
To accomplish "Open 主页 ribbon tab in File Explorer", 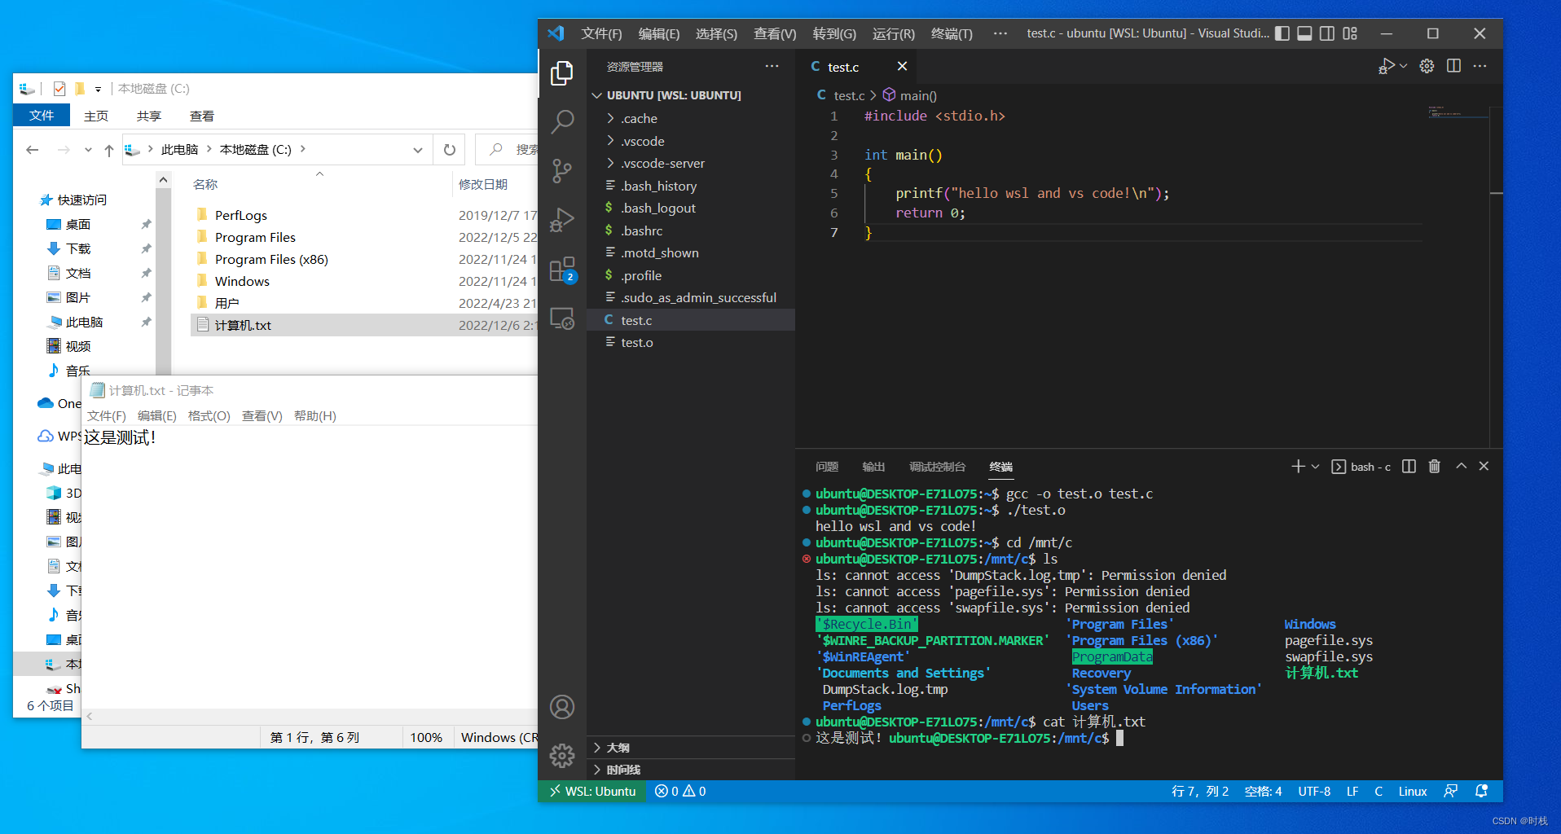I will 96,116.
